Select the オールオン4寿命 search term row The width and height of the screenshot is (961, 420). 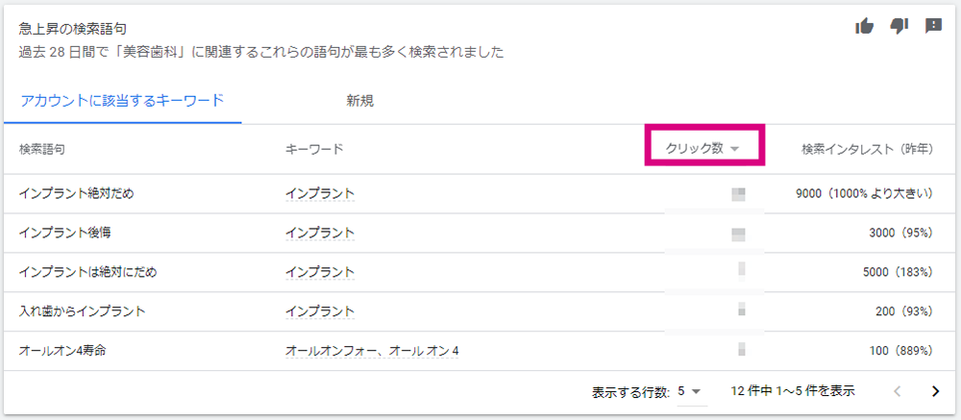coord(480,351)
